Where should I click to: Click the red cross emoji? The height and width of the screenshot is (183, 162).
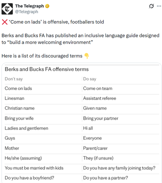tap(5, 22)
